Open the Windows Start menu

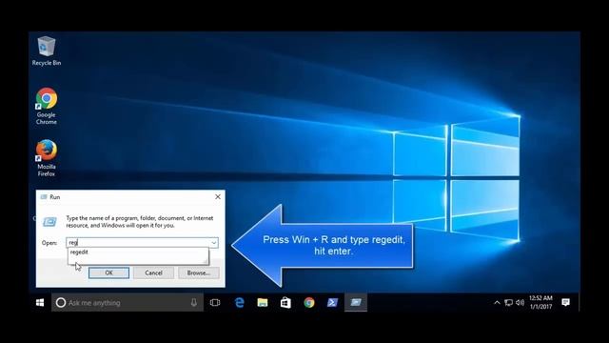click(40, 303)
